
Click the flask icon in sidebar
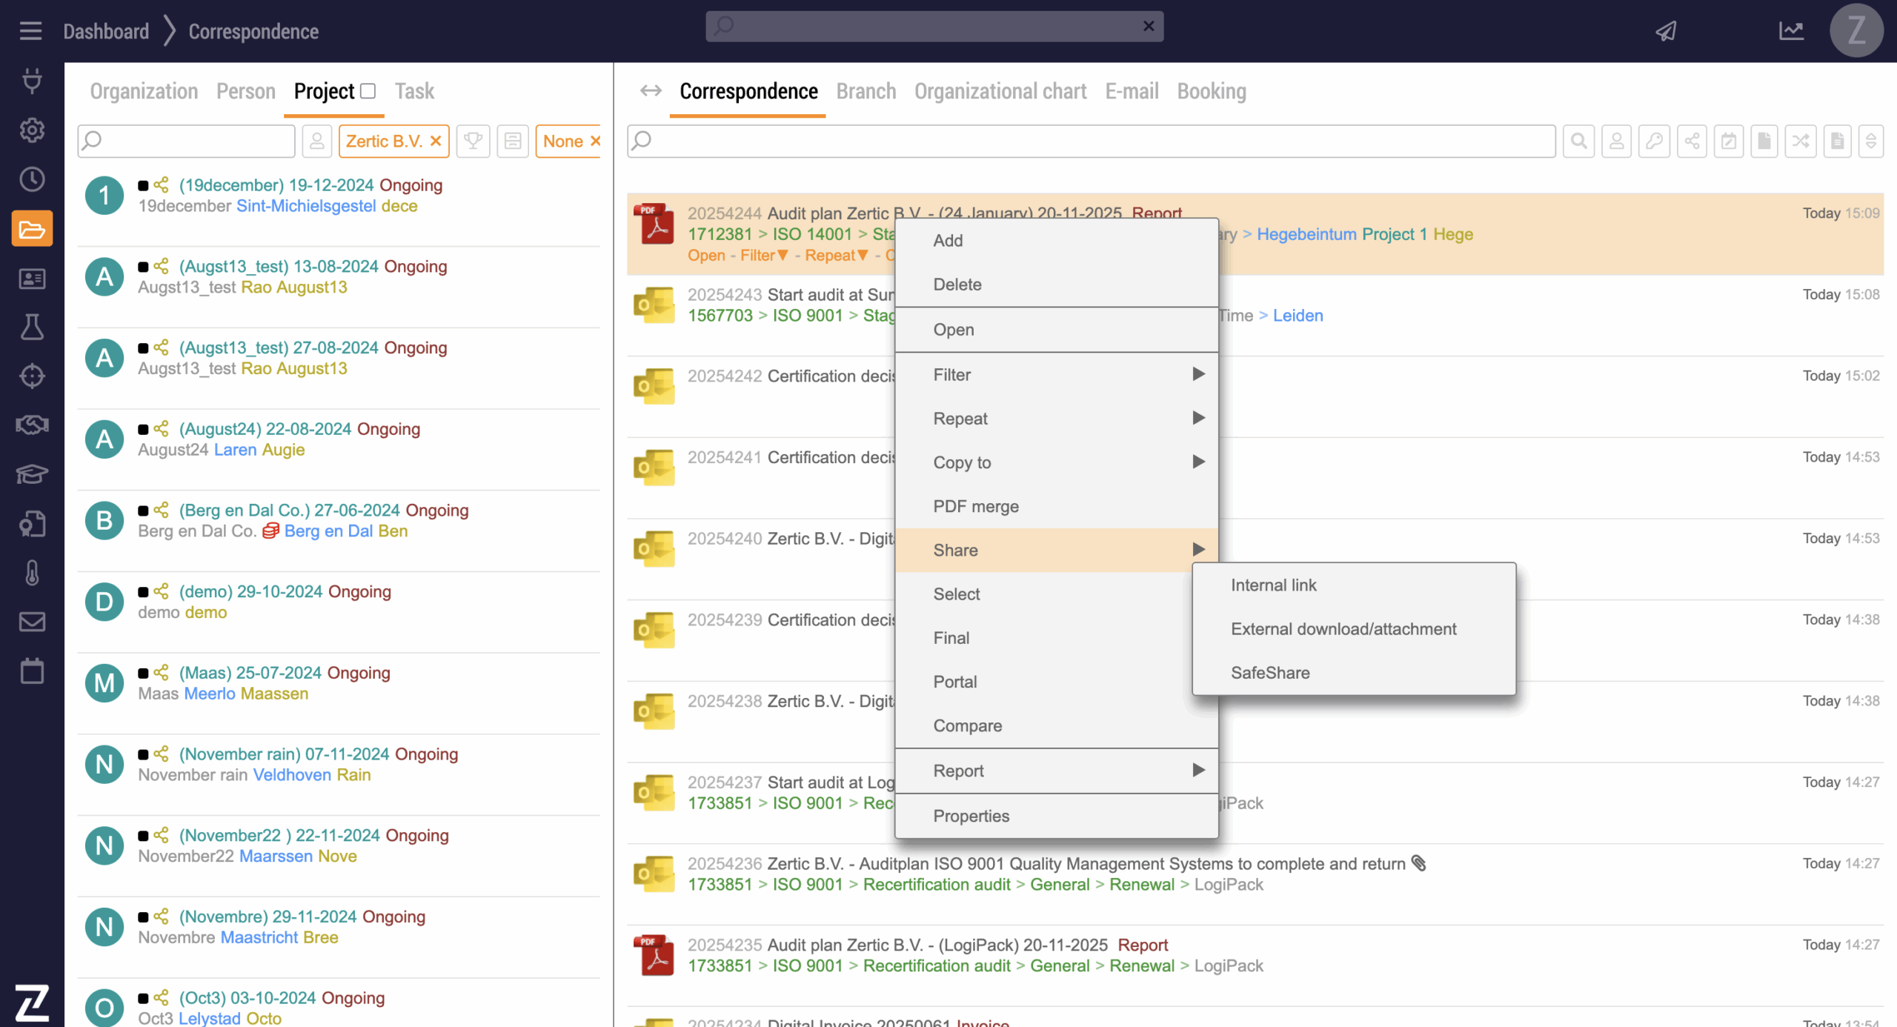point(32,327)
